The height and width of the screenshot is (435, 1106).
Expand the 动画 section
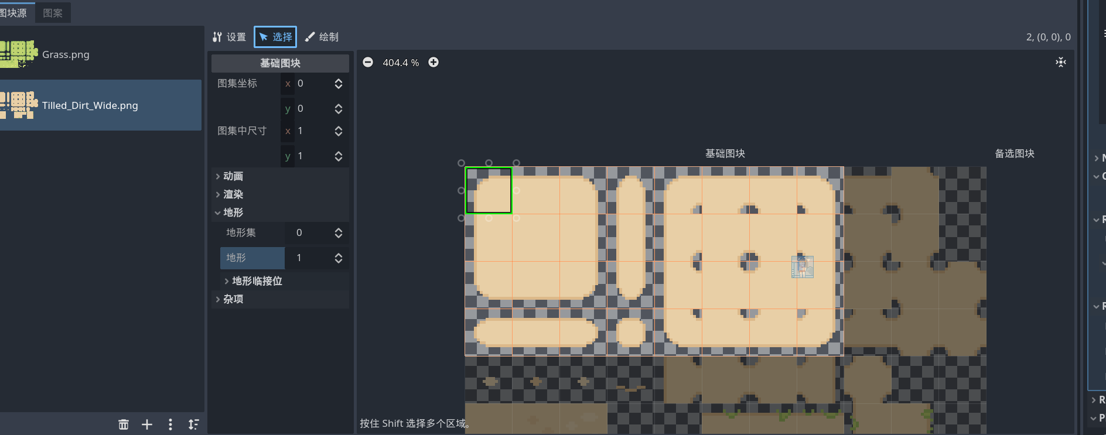233,176
